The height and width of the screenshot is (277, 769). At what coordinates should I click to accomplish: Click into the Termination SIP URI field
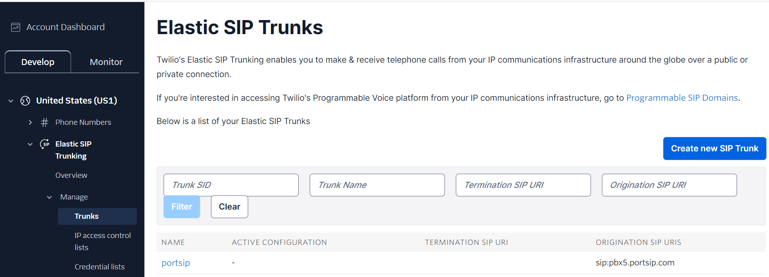pos(523,185)
